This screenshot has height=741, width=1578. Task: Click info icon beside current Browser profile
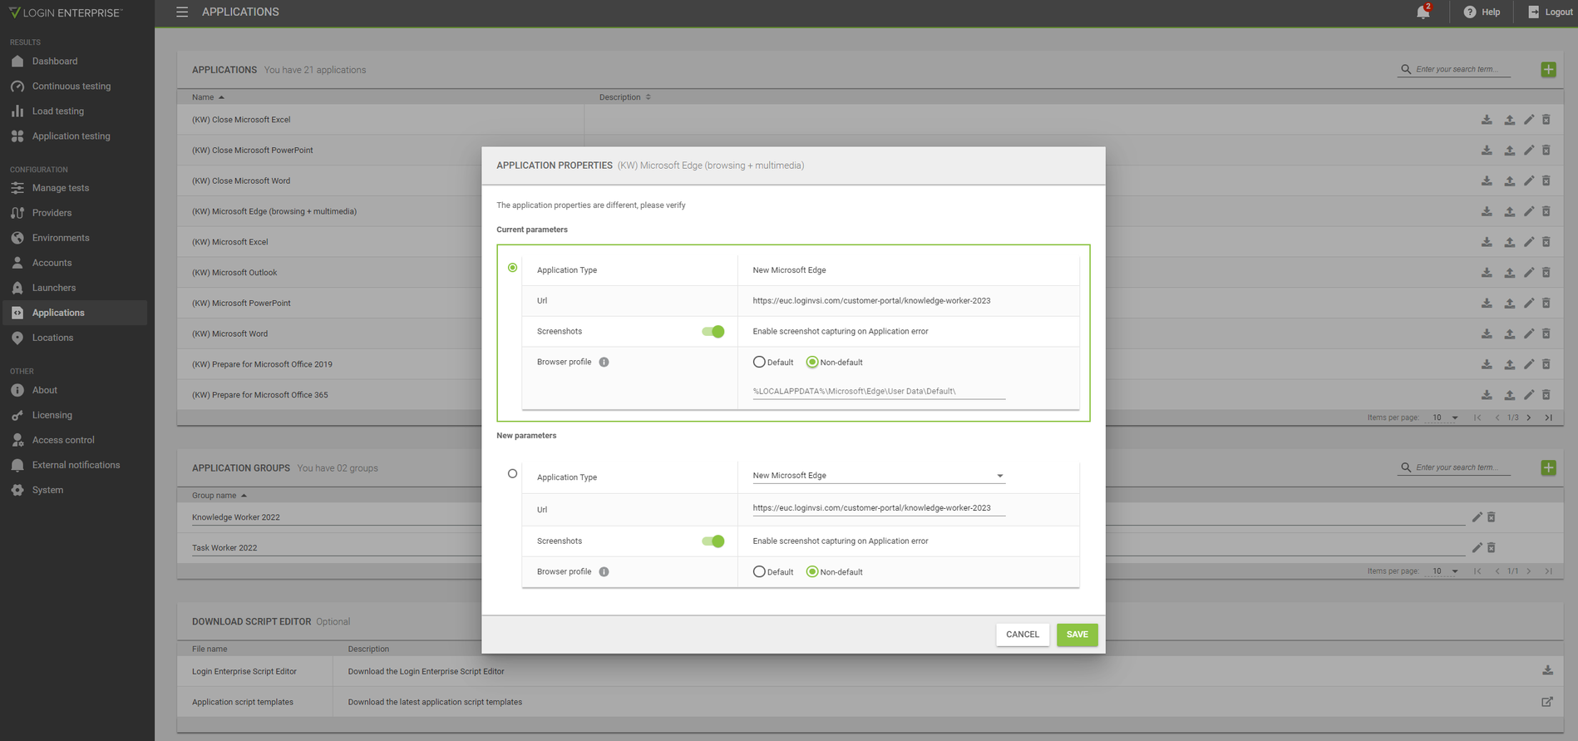click(x=604, y=362)
